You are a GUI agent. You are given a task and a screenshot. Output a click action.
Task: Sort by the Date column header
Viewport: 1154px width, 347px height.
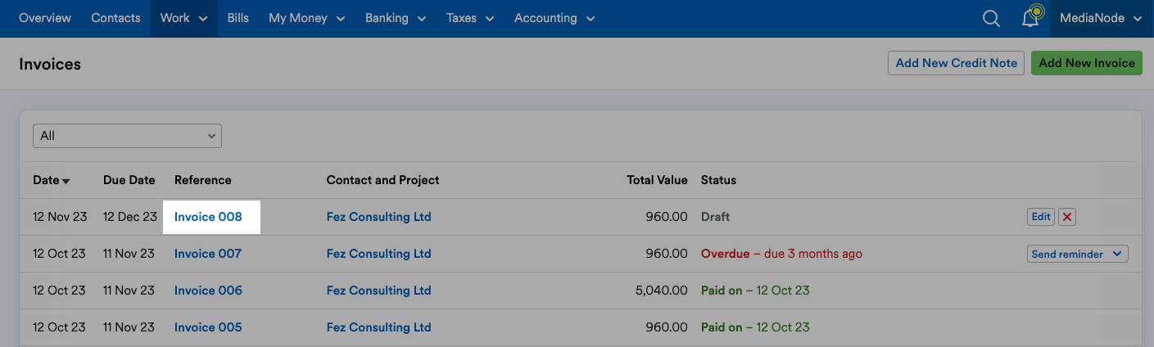51,180
